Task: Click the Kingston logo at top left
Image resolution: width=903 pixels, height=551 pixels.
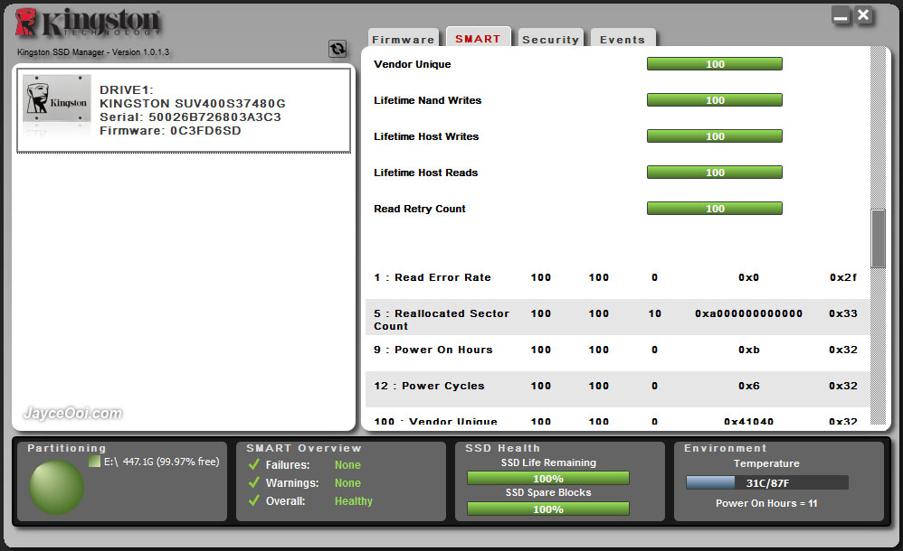Action: click(x=88, y=23)
